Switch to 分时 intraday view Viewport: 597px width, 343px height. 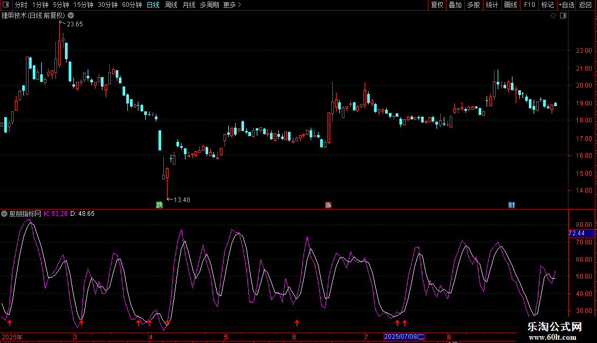pyautogui.click(x=21, y=5)
